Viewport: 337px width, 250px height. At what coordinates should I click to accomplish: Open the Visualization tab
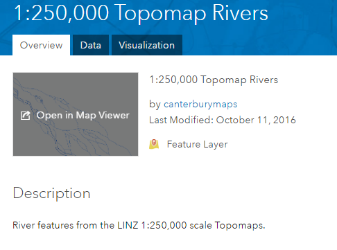click(147, 45)
